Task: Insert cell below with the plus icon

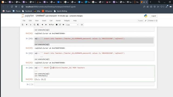Action: [x=26, y=25]
